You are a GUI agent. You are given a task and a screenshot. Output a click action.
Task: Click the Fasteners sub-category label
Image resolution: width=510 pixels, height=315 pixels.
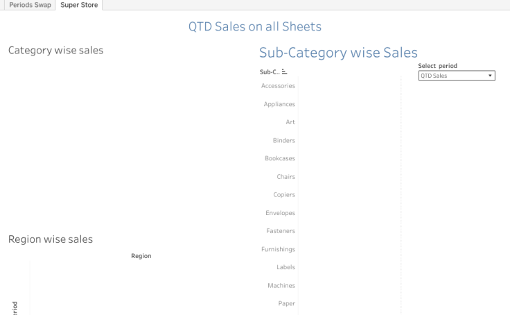click(281, 231)
